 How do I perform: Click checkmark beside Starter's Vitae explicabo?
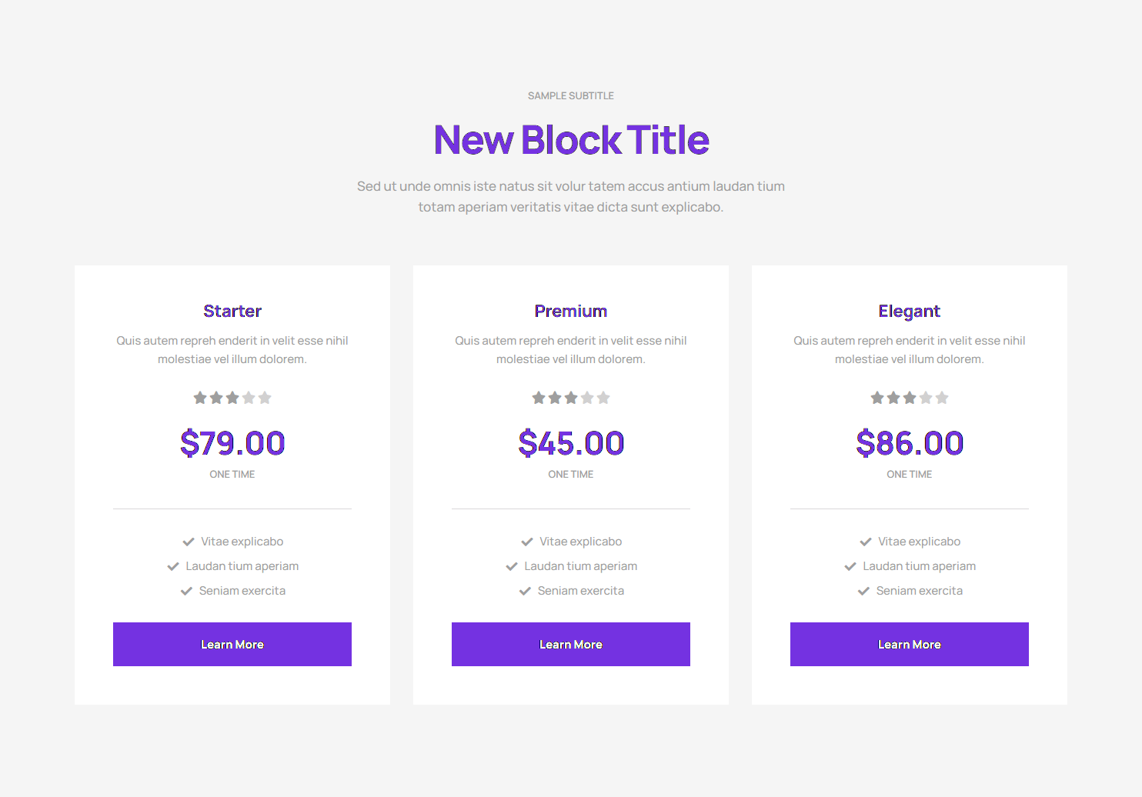tap(189, 542)
